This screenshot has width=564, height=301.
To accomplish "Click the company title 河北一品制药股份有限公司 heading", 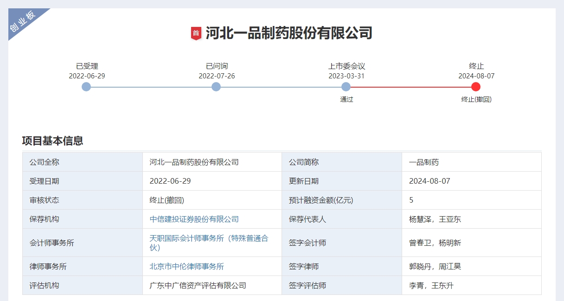I will [x=289, y=33].
